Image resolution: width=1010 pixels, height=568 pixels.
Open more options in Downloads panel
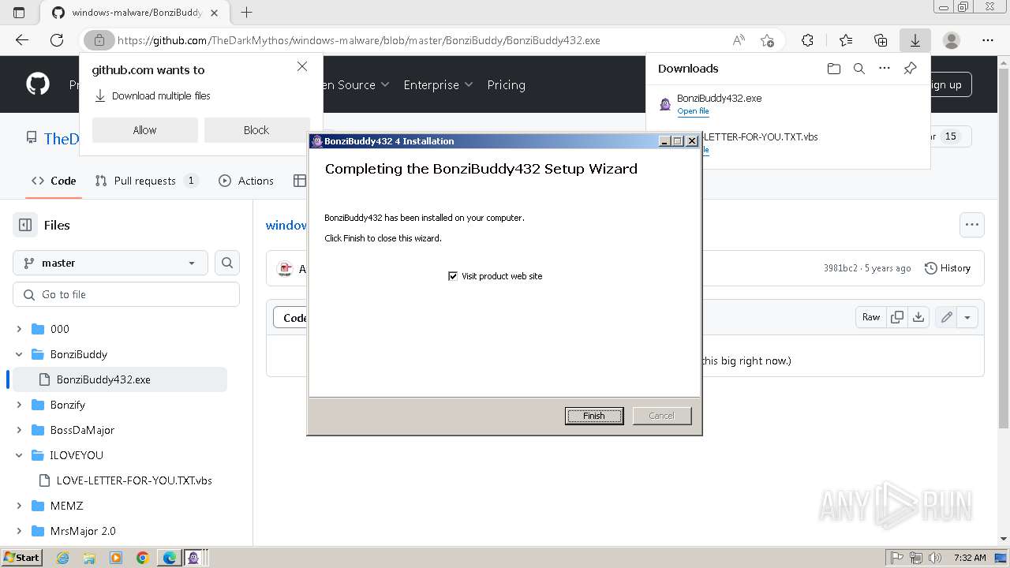click(x=885, y=69)
